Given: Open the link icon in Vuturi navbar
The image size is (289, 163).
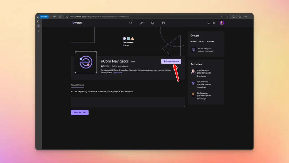Looking at the screenshot, I should [142, 23].
